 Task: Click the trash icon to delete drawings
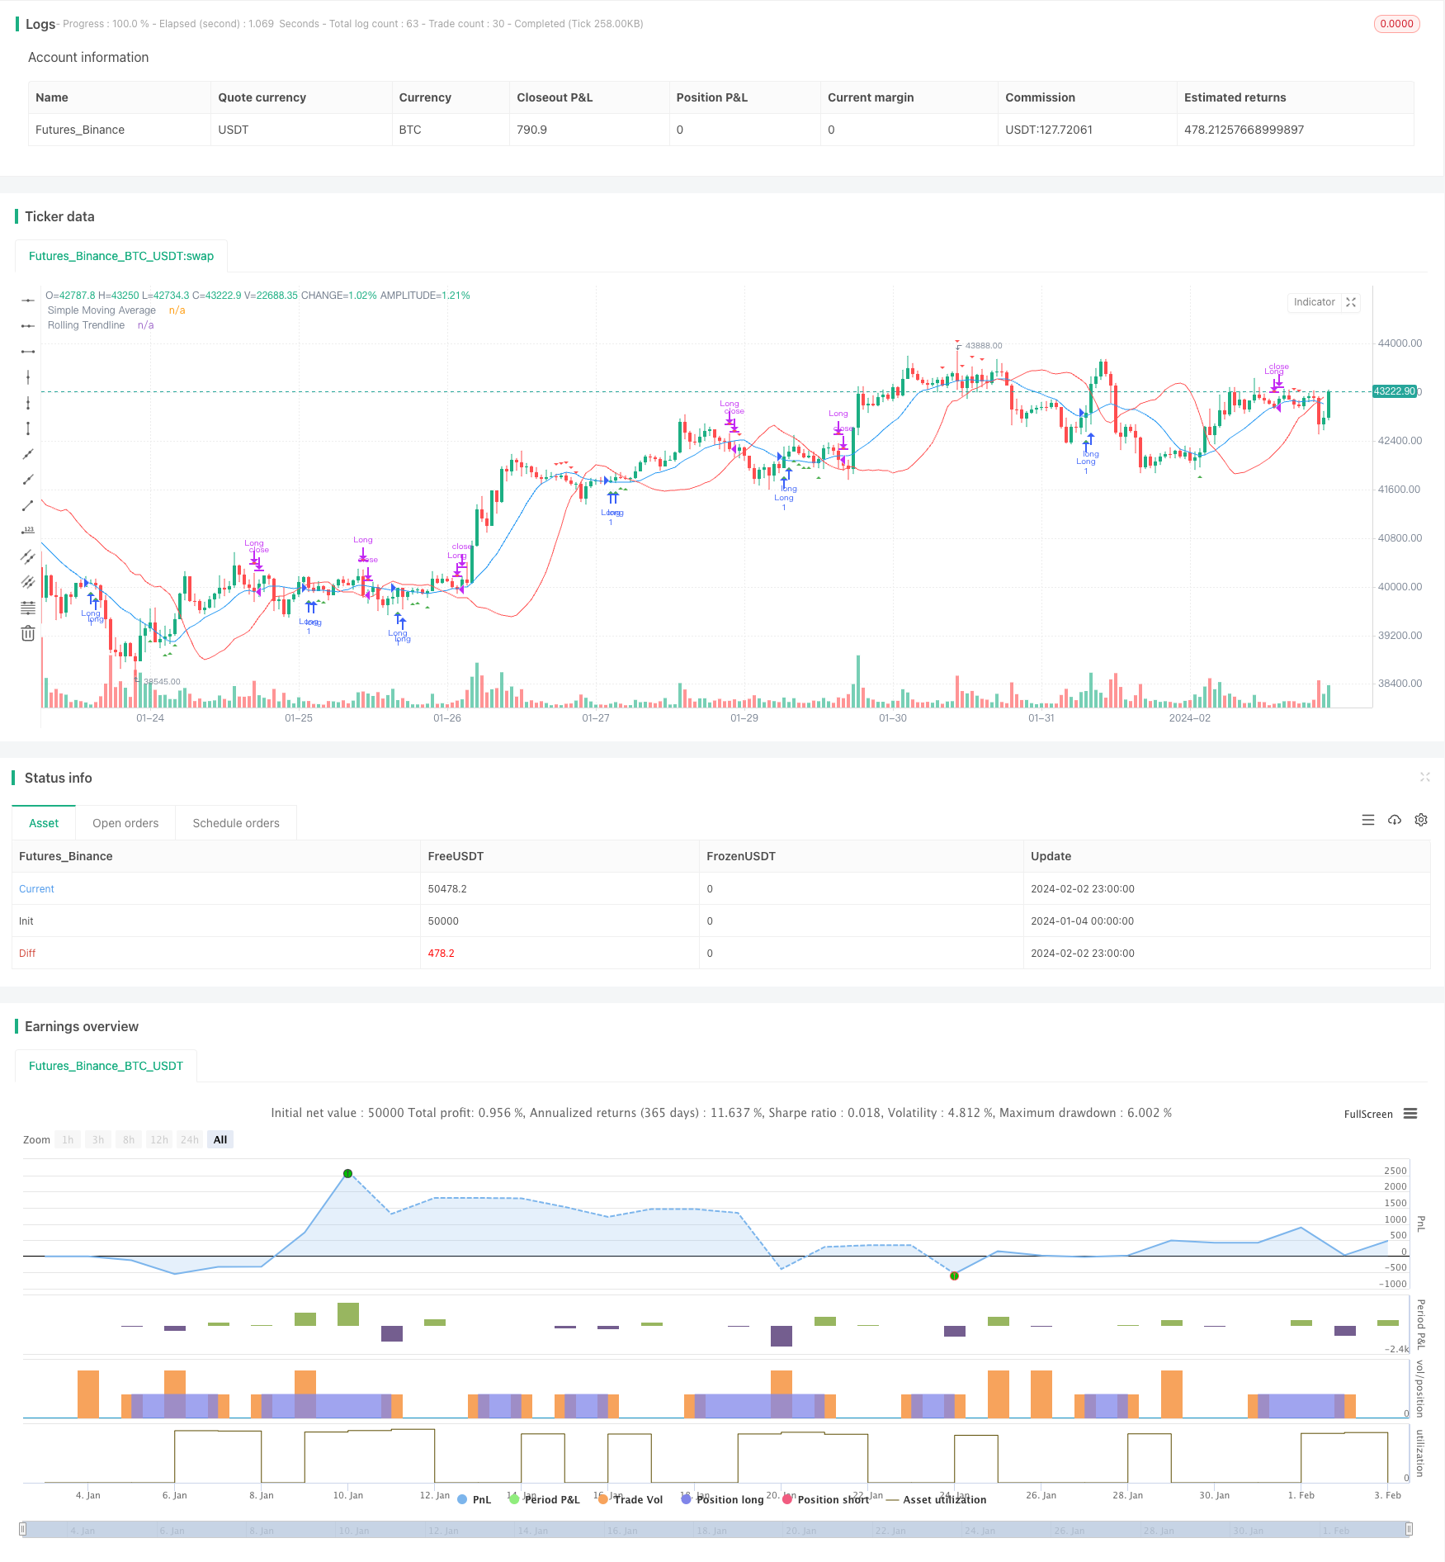[x=28, y=633]
